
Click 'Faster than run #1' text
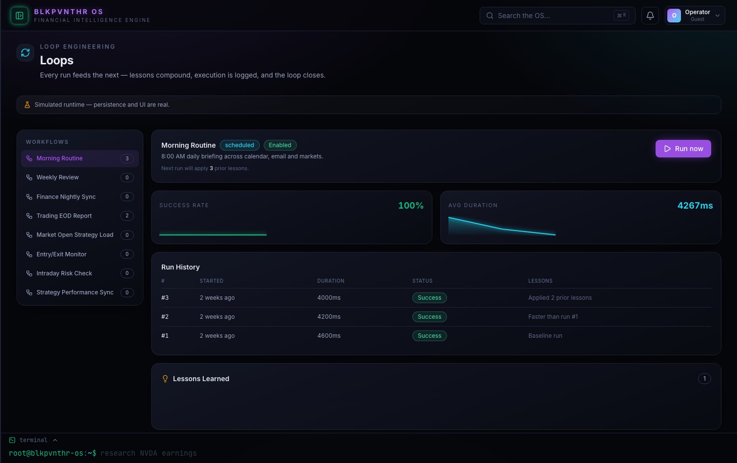(553, 317)
